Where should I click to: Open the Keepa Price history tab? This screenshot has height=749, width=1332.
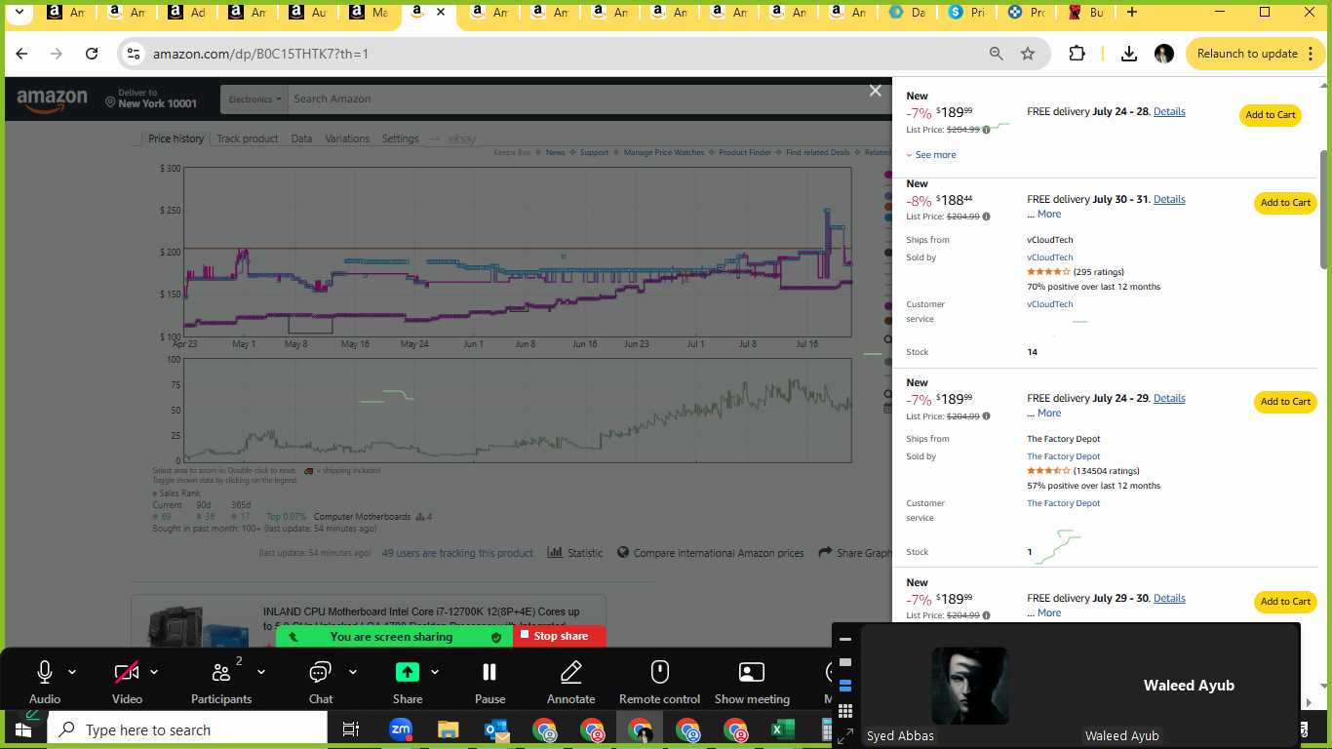pyautogui.click(x=176, y=138)
